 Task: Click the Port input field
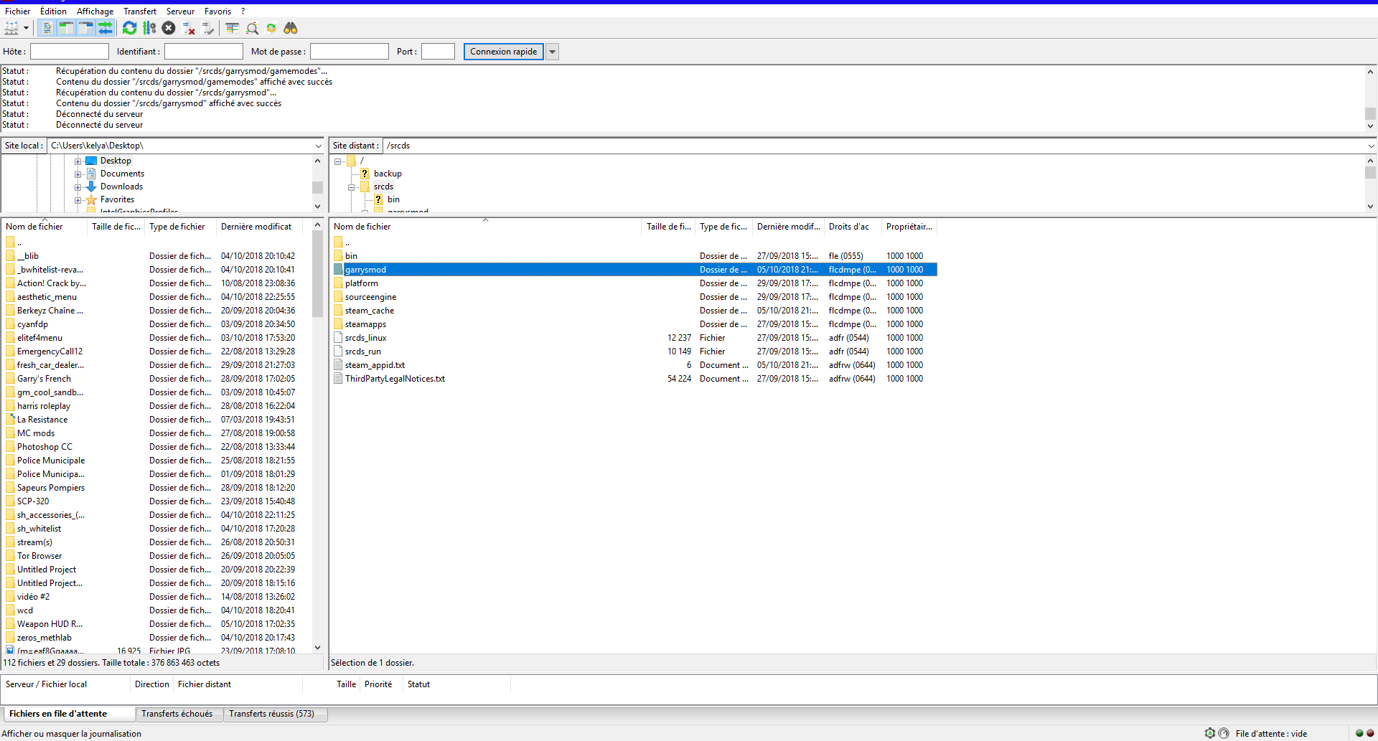click(x=439, y=52)
